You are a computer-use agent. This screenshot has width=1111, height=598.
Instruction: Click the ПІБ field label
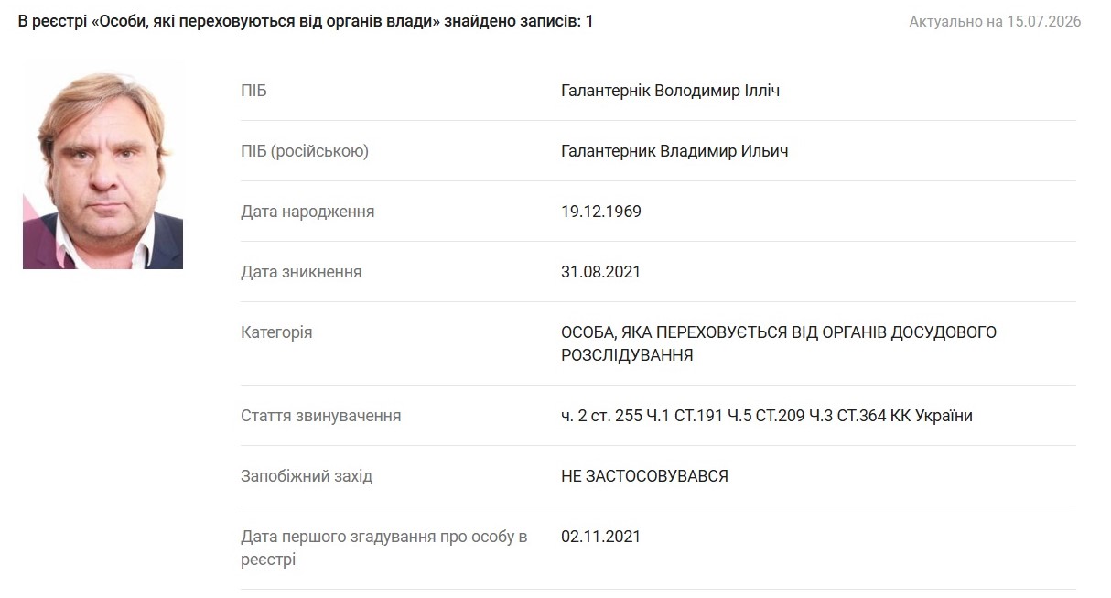[253, 91]
